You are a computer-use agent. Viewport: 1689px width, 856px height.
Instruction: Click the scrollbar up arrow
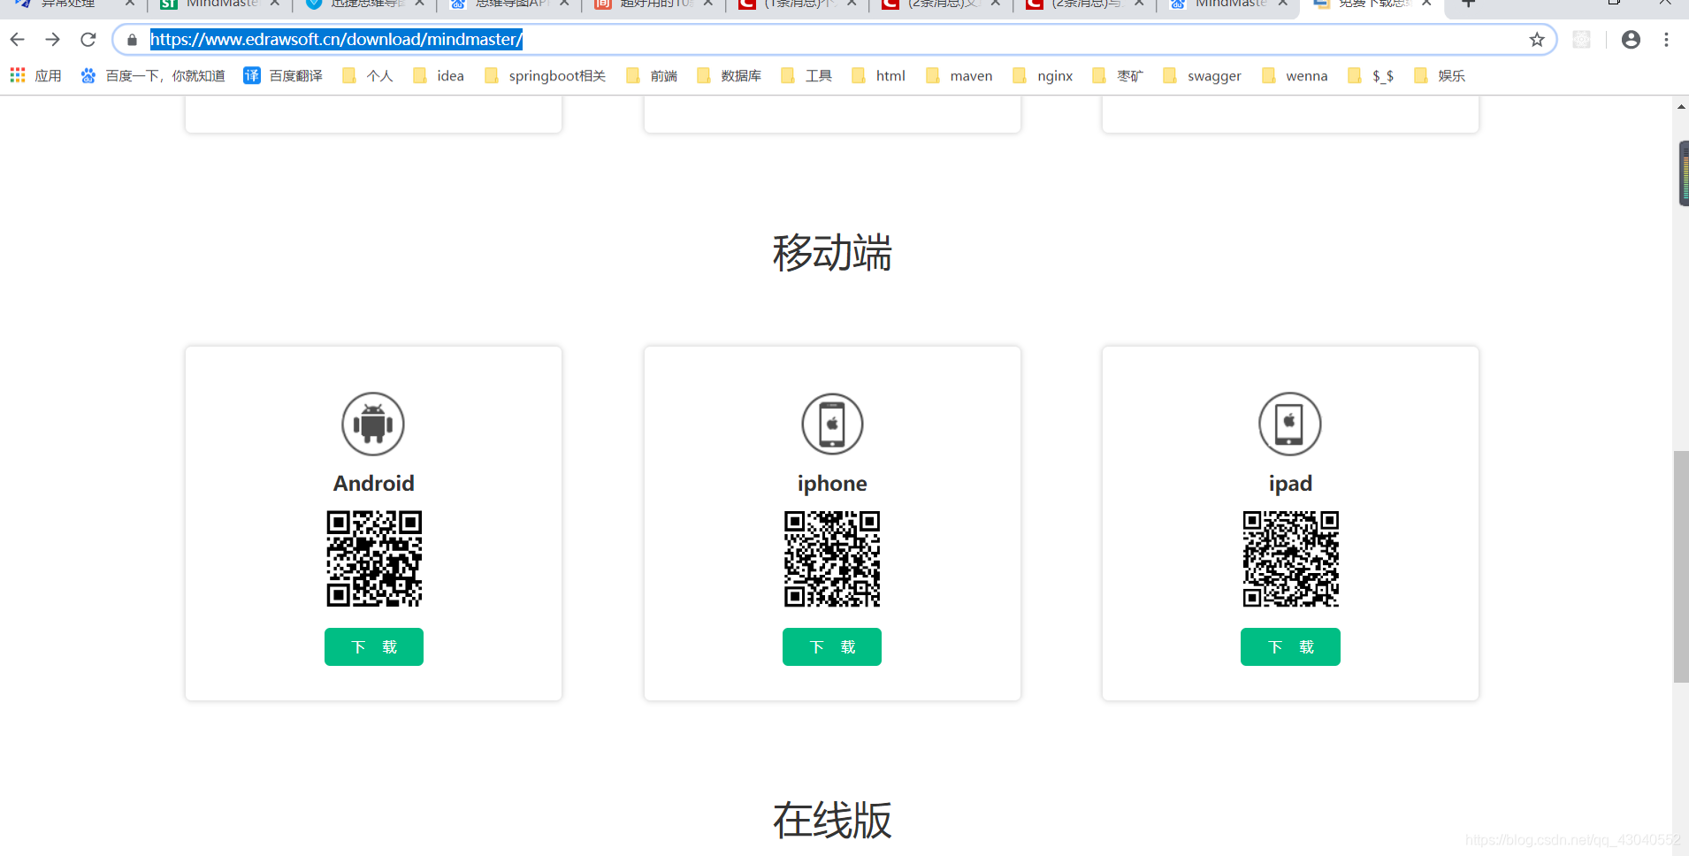pyautogui.click(x=1681, y=106)
